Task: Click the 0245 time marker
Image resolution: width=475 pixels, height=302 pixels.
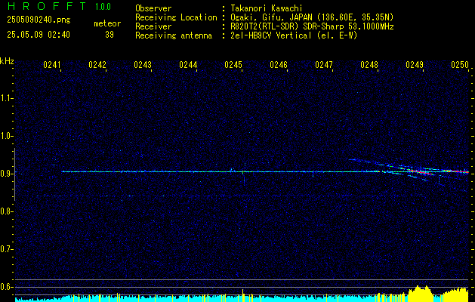Action: pos(233,64)
